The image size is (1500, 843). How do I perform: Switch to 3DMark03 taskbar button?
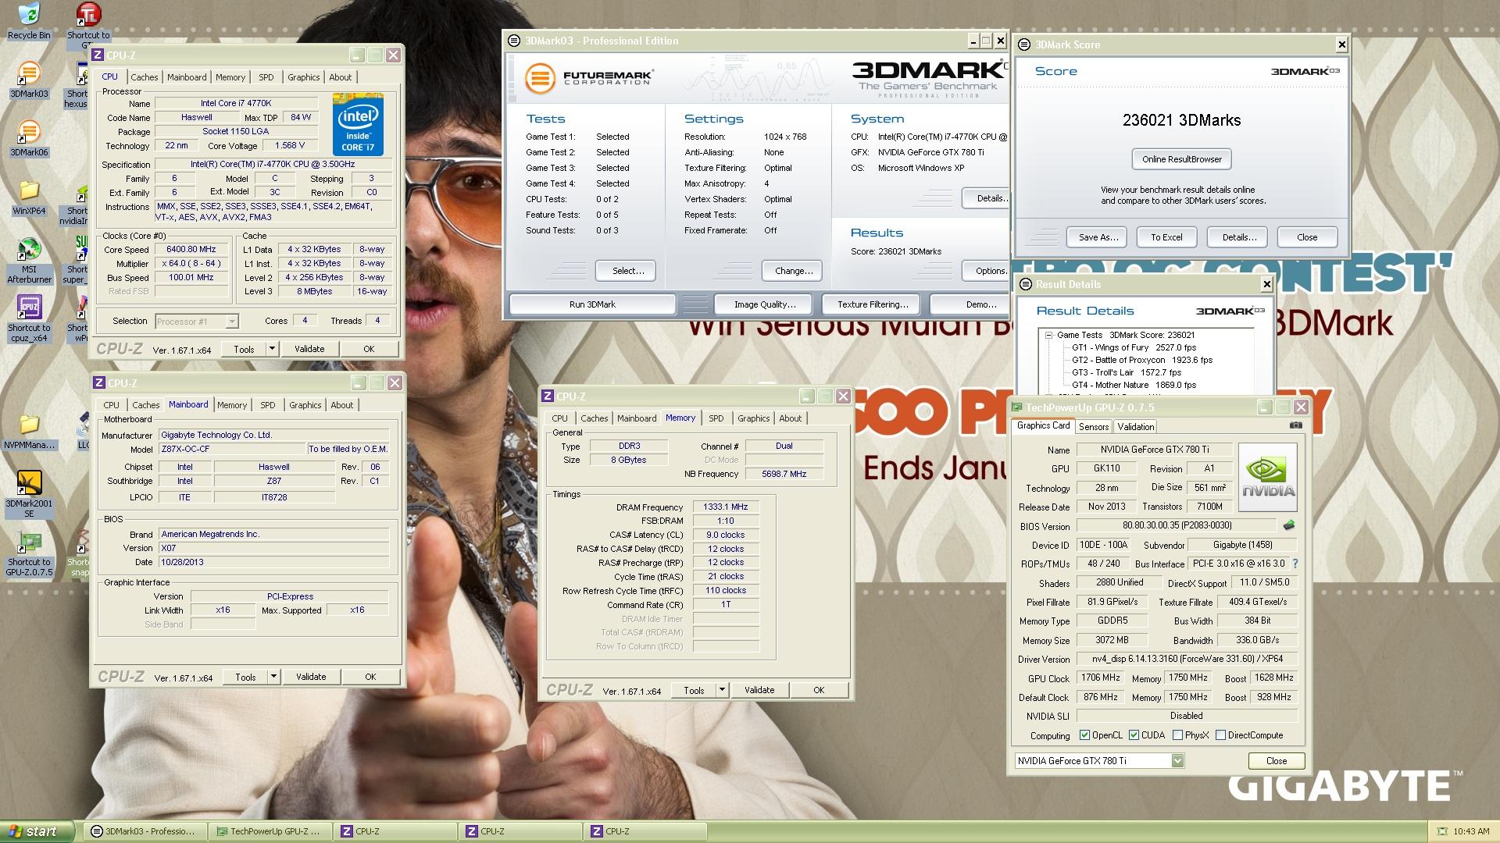(x=146, y=831)
